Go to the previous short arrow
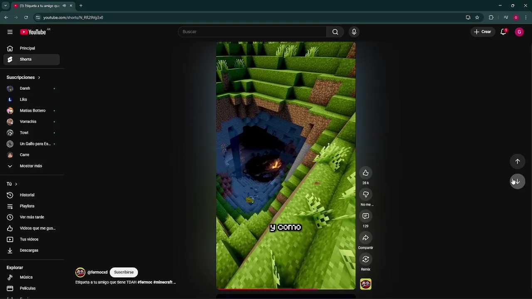The height and width of the screenshot is (299, 532). [517, 162]
